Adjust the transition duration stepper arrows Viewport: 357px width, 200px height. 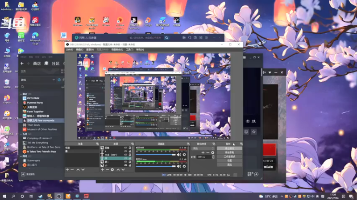point(213,157)
